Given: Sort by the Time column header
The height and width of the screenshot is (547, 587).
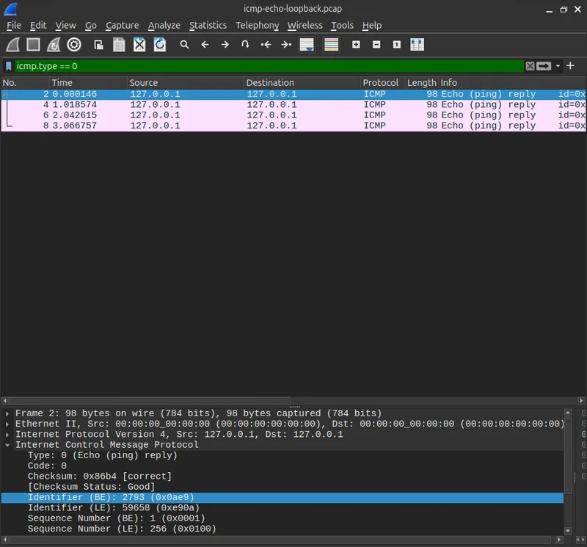Looking at the screenshot, I should point(88,83).
